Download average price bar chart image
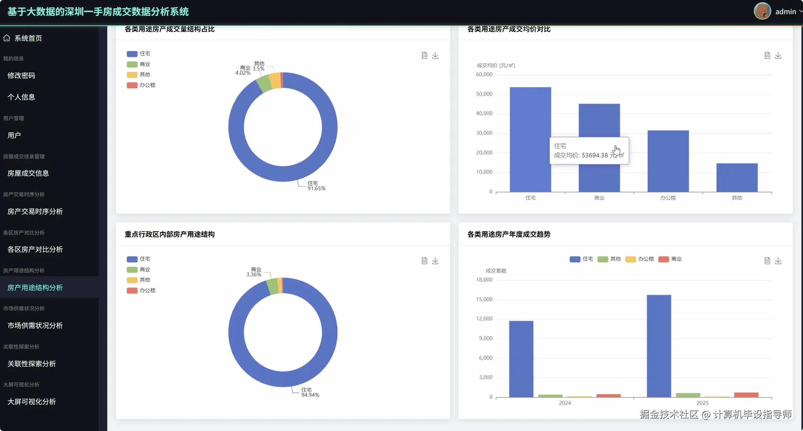The width and height of the screenshot is (803, 431). pos(778,56)
